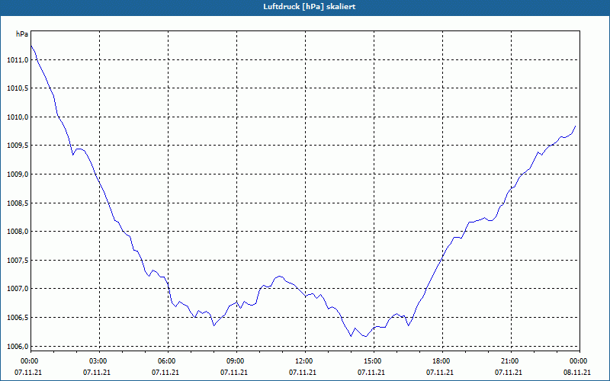
Task: Click the chart title 'Luftdruck [hPa] skaliert'
Action: (309, 7)
